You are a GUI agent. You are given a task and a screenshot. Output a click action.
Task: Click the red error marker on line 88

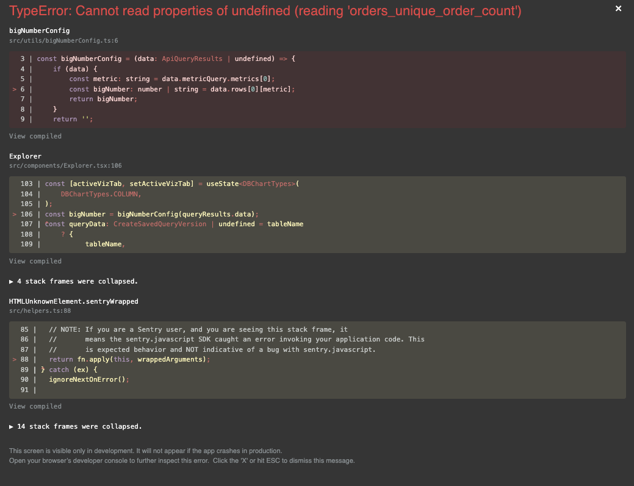pos(14,359)
